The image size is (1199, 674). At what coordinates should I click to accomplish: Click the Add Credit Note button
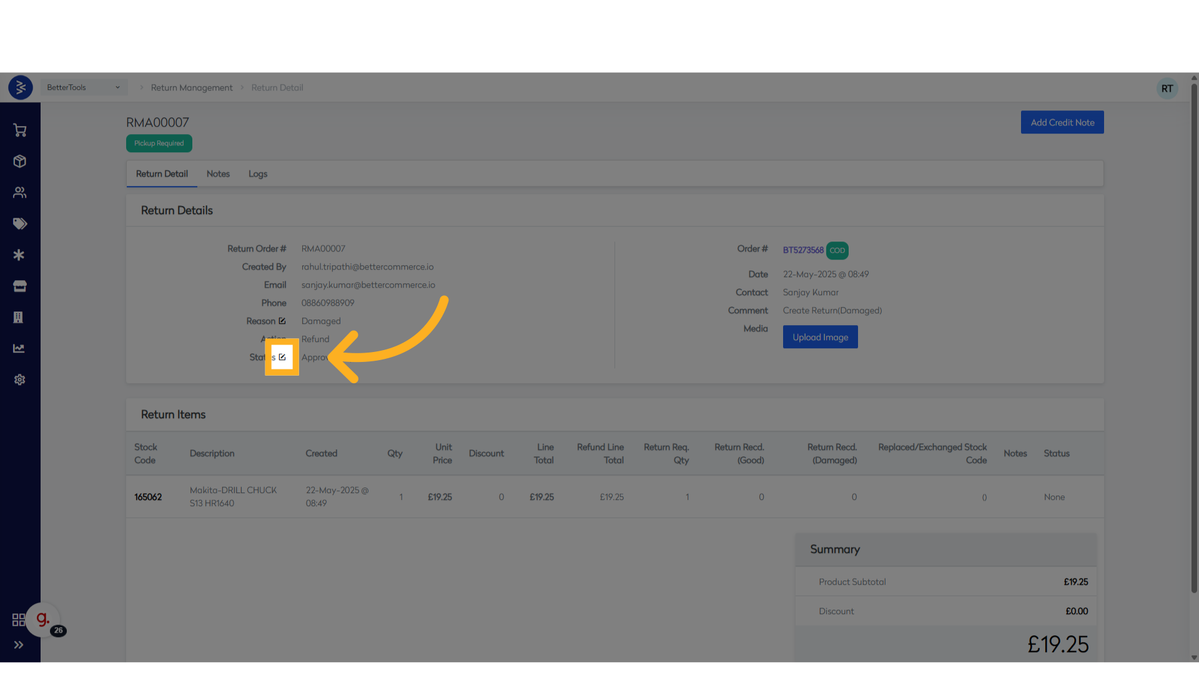(x=1062, y=122)
